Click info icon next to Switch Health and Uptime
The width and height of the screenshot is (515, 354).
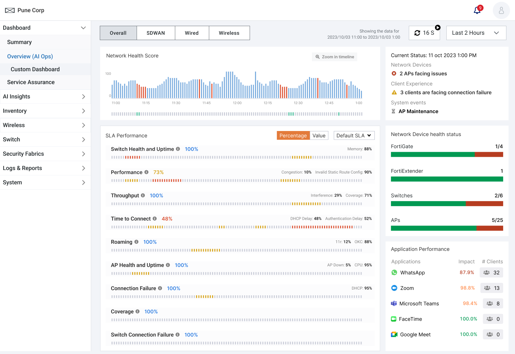[178, 149]
